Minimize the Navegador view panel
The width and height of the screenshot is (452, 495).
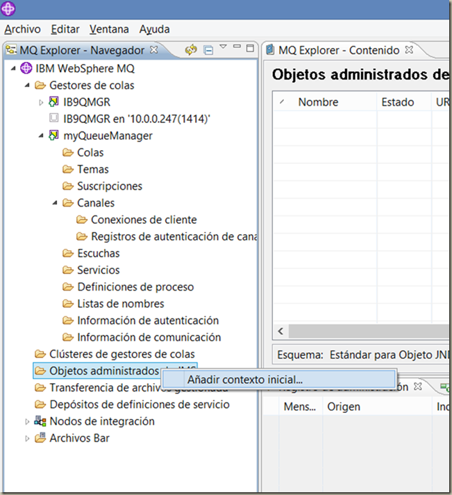(x=237, y=47)
